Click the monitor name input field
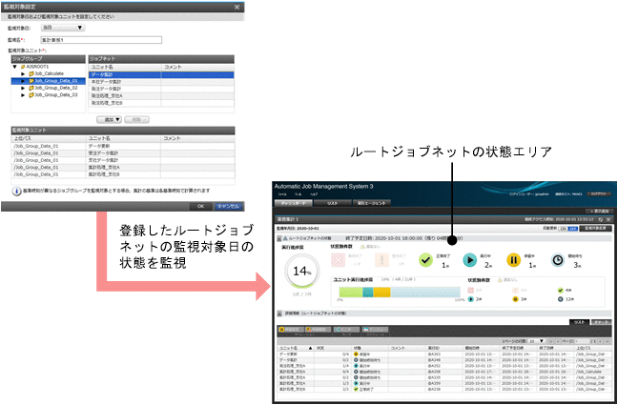The width and height of the screenshot is (618, 405). tap(101, 40)
